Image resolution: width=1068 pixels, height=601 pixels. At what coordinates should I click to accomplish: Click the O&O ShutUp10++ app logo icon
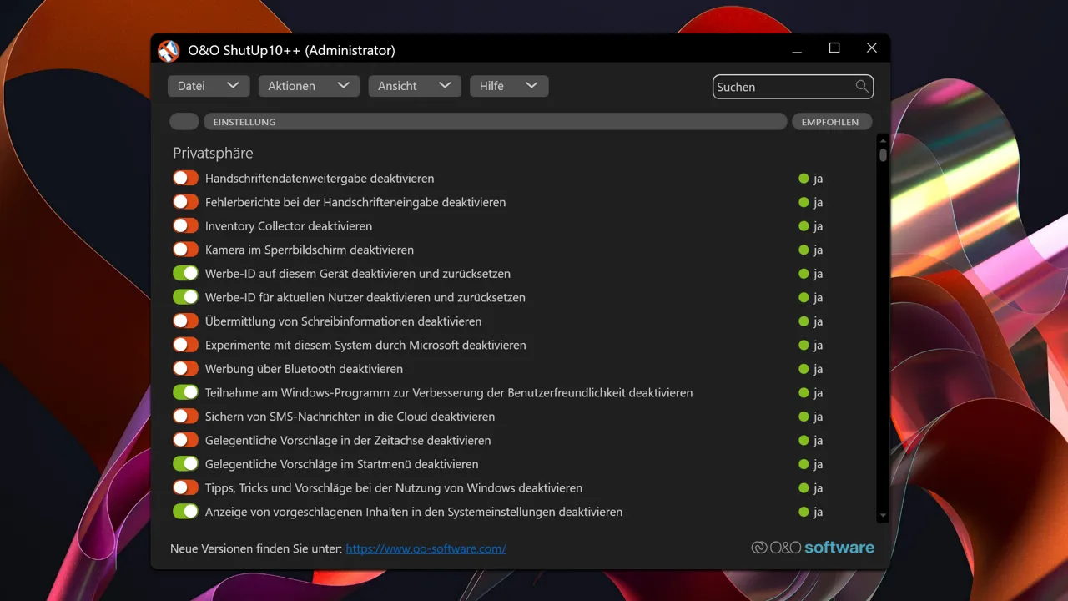click(x=169, y=51)
